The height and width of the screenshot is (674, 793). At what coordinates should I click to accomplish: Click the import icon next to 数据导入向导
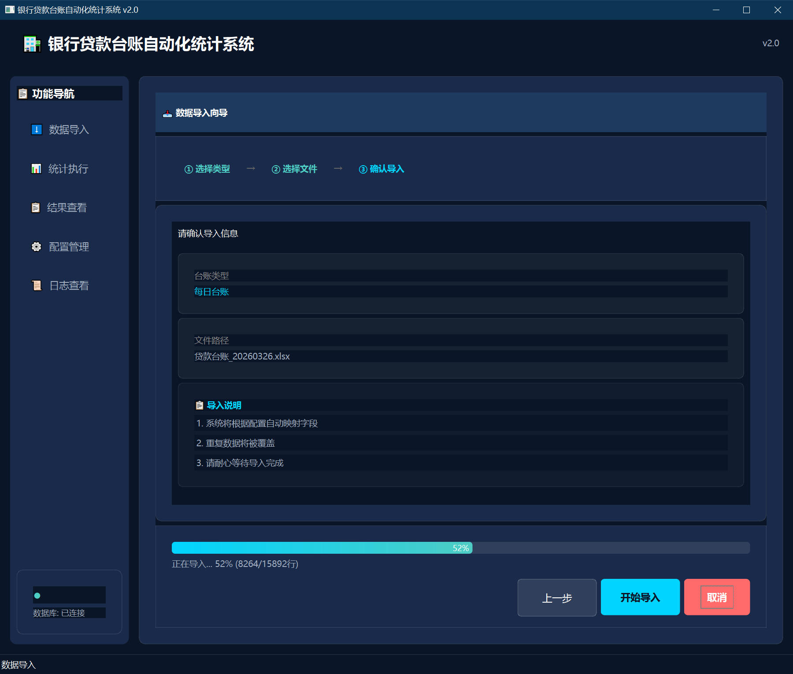(167, 113)
